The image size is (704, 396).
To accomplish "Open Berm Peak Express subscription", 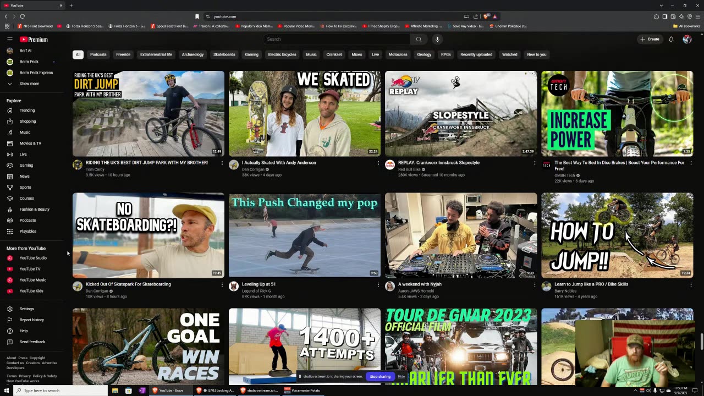I will click(x=36, y=73).
